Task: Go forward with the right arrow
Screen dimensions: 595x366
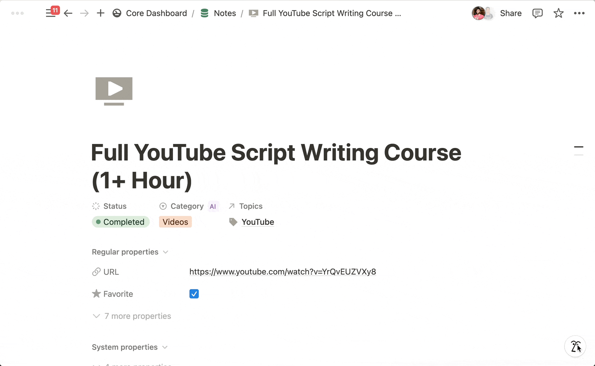Action: (x=84, y=13)
